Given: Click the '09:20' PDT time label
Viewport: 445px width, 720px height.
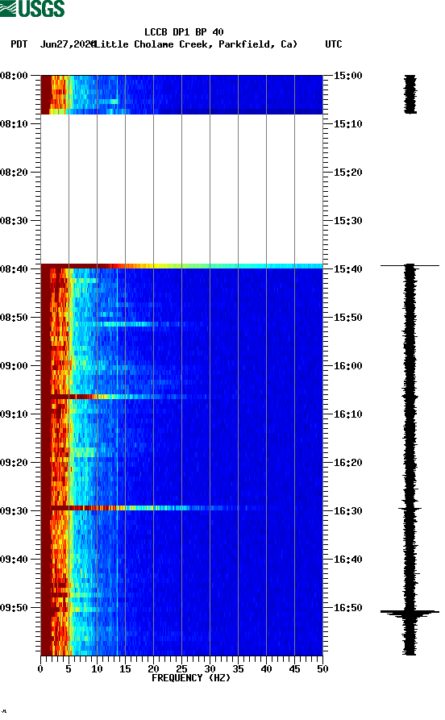Looking at the screenshot, I should tap(15, 463).
